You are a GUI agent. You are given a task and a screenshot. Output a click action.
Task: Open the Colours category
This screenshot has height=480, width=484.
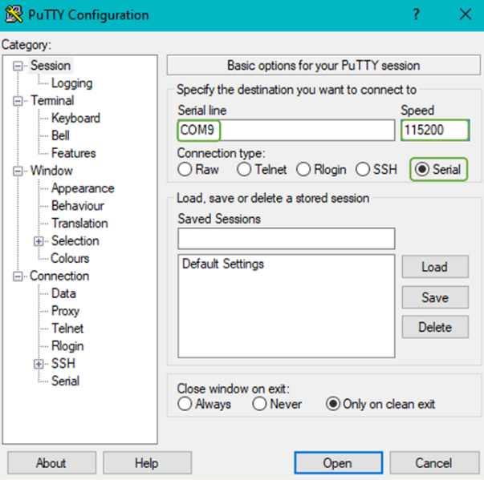70,259
